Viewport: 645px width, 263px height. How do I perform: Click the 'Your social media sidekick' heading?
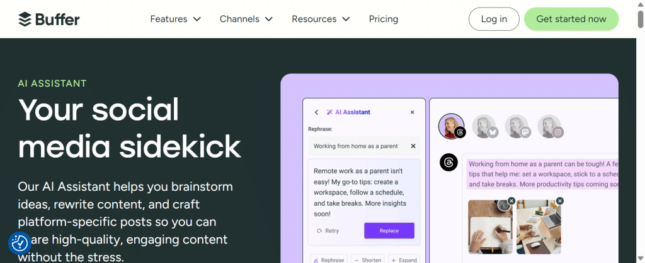(130, 128)
